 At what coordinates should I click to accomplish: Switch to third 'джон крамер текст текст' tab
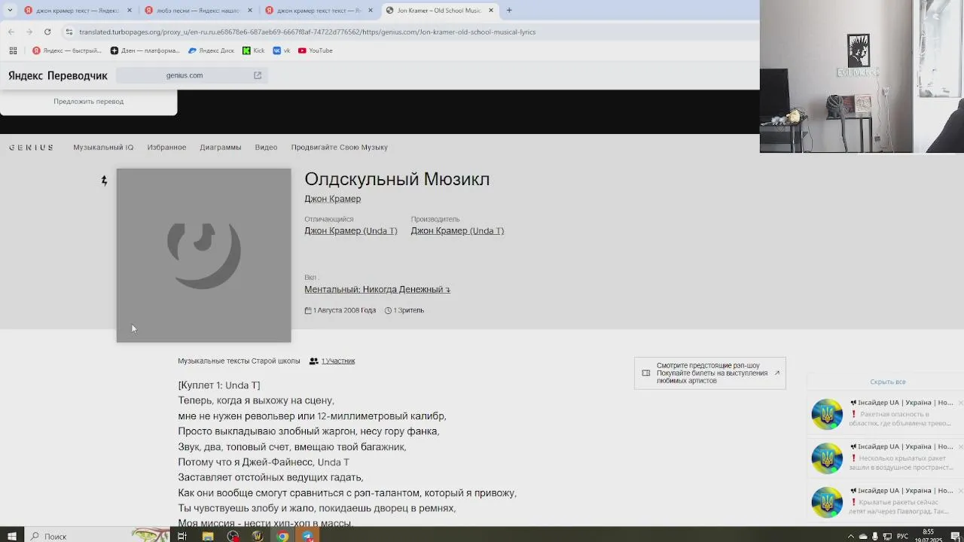319,11
